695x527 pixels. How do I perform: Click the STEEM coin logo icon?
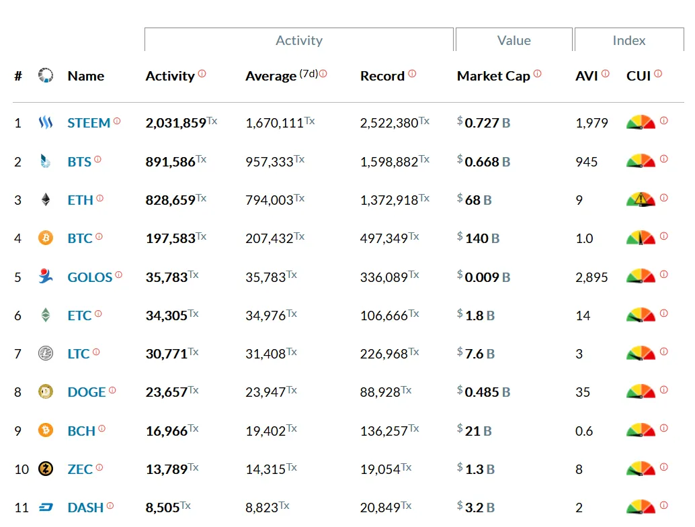point(46,122)
